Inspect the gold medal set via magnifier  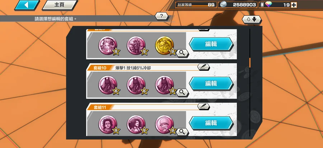coord(182,53)
